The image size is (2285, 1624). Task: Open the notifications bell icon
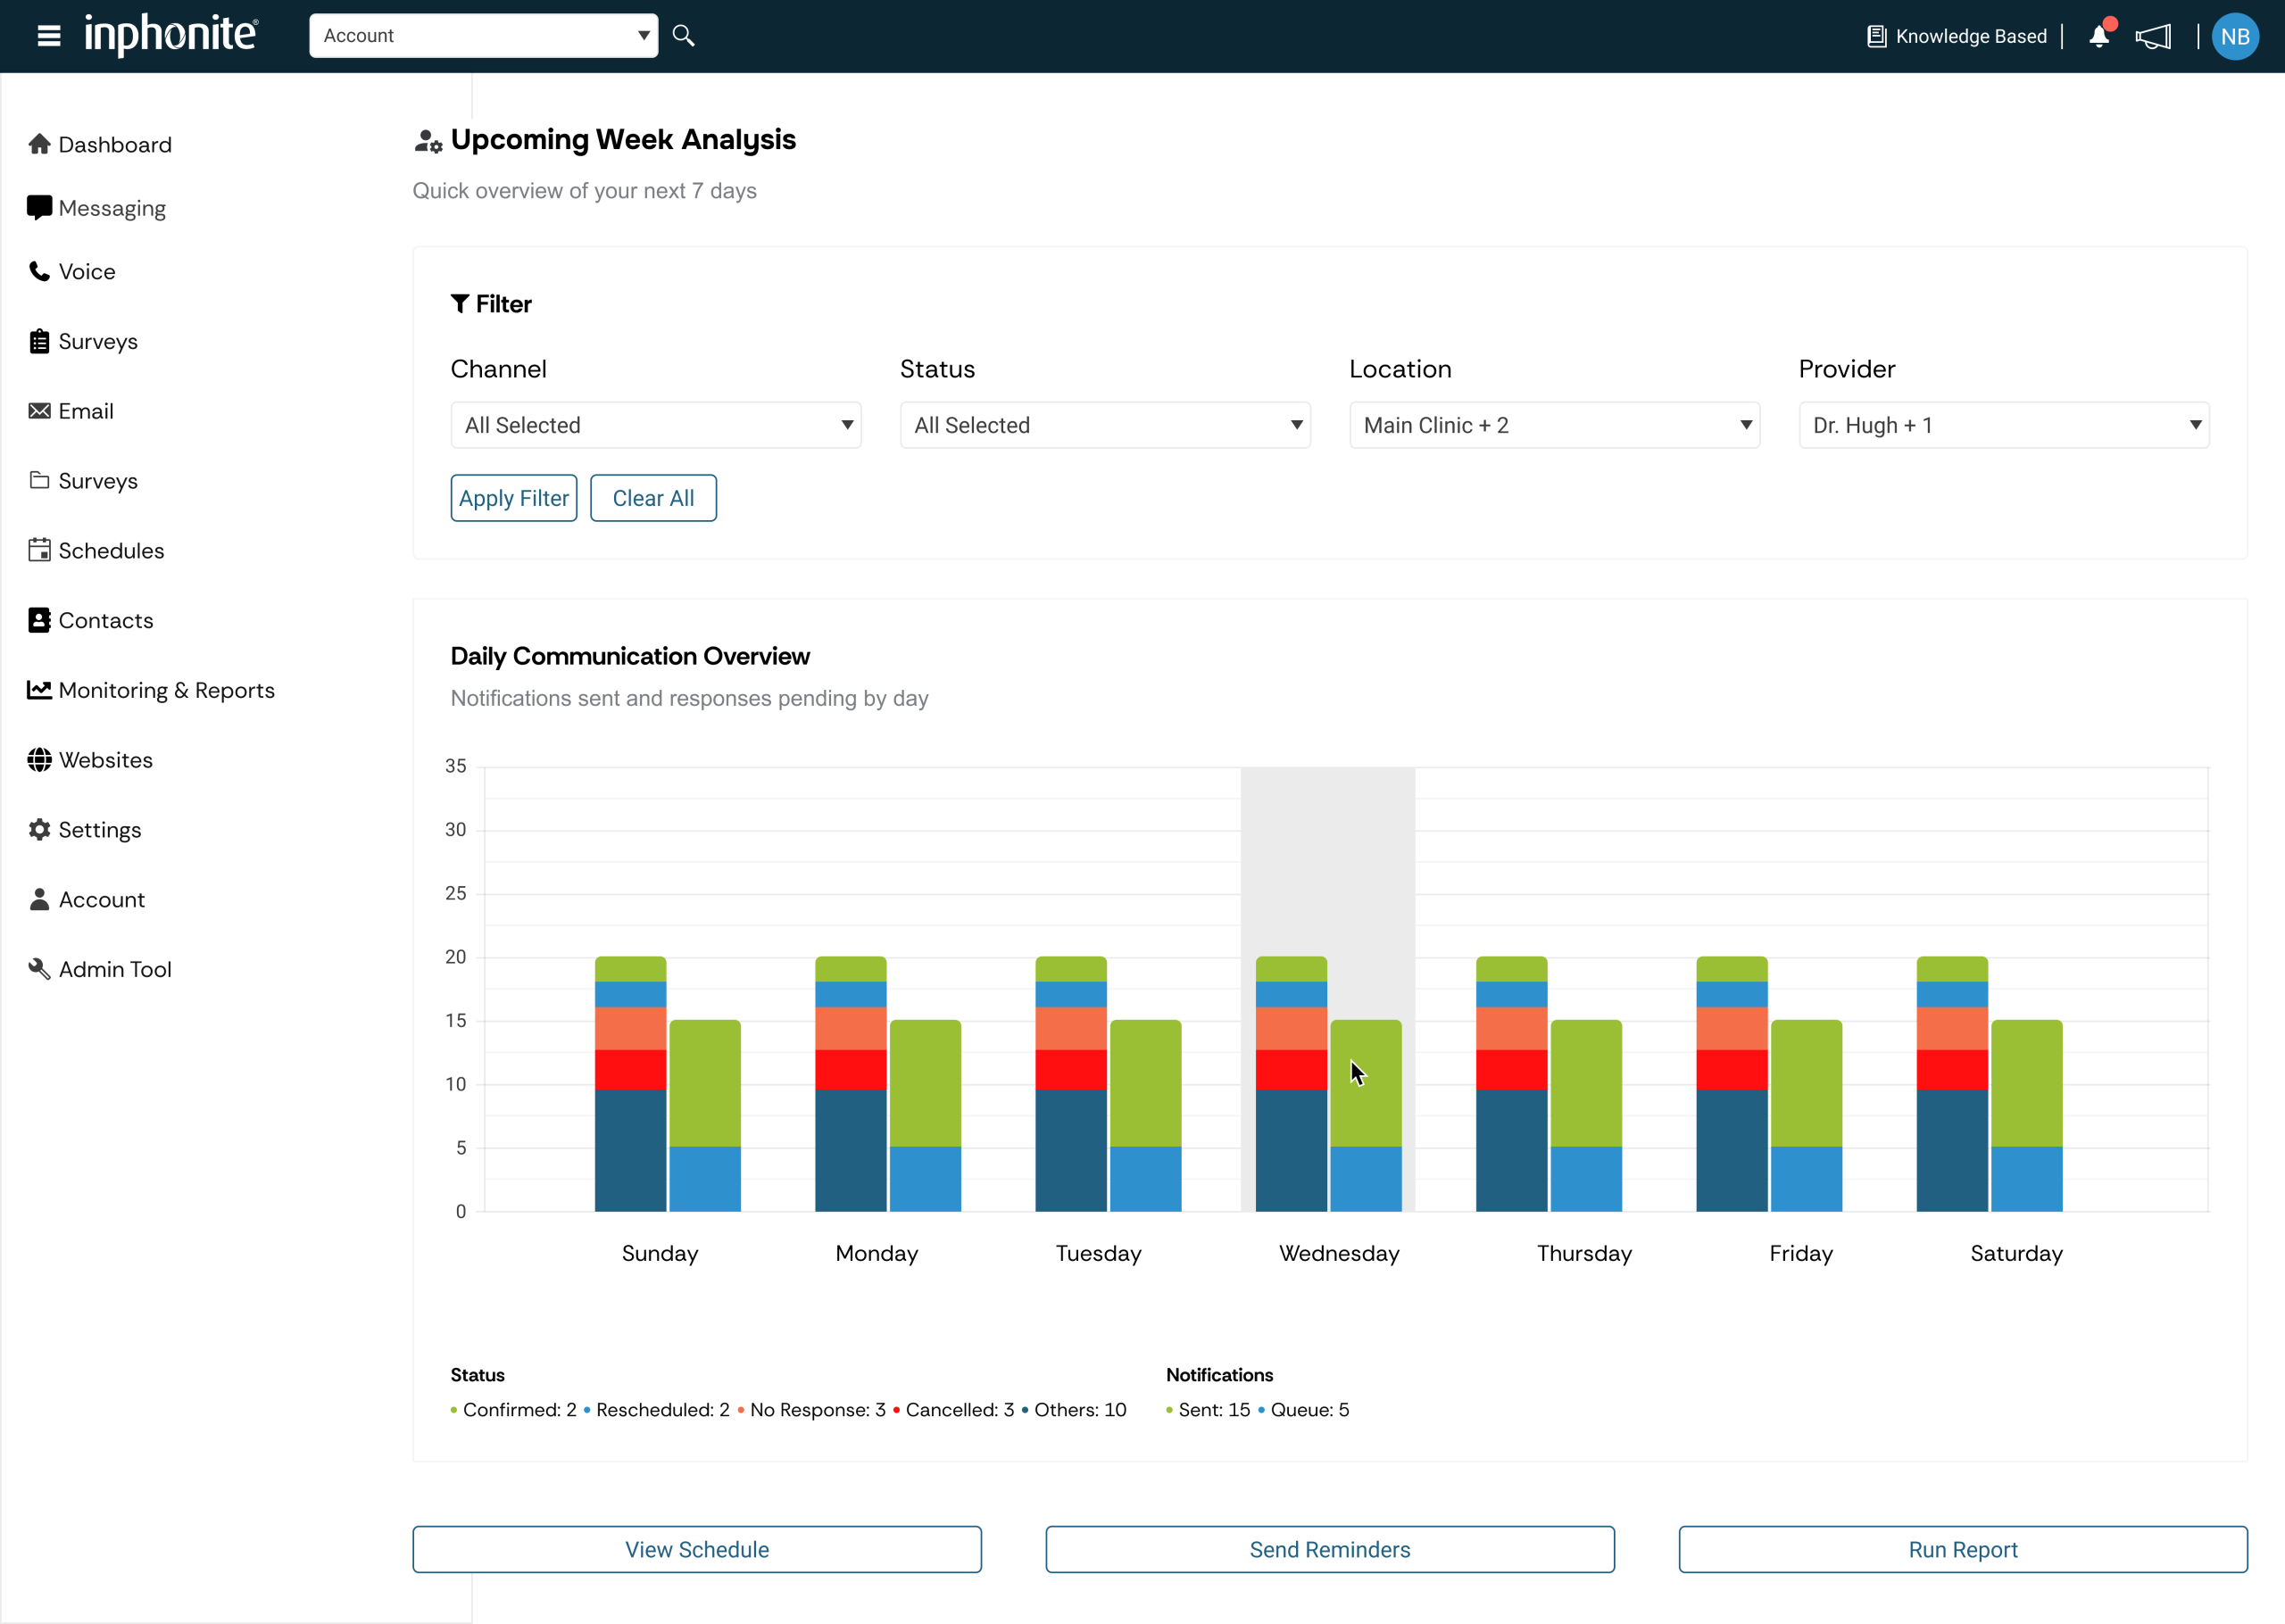coord(2099,37)
